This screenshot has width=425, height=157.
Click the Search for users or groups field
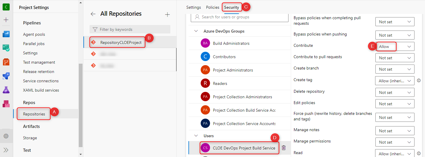coord(239,17)
